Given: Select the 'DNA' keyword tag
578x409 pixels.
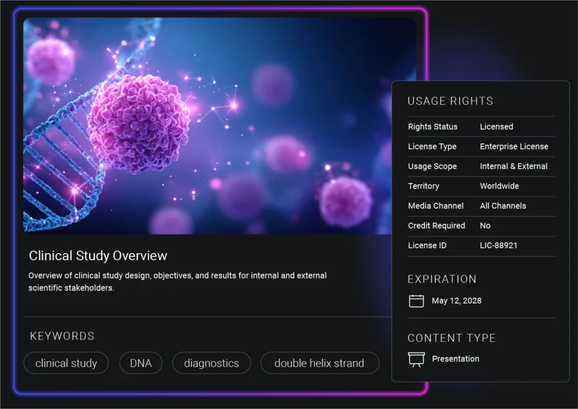Looking at the screenshot, I should (x=141, y=363).
